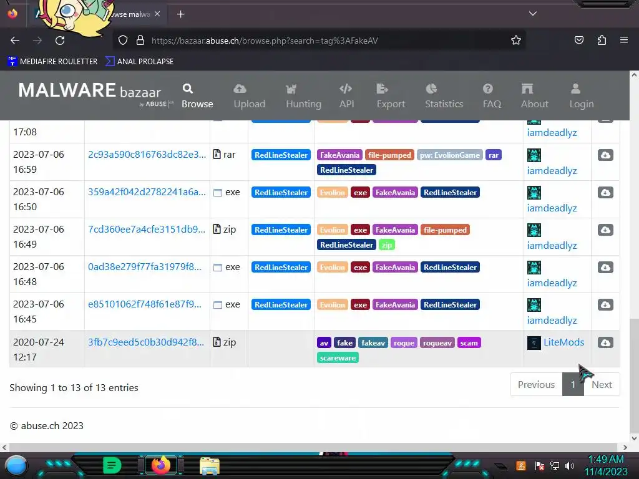Open the tracking protection shield icon
The width and height of the screenshot is (639, 479).
tap(123, 41)
